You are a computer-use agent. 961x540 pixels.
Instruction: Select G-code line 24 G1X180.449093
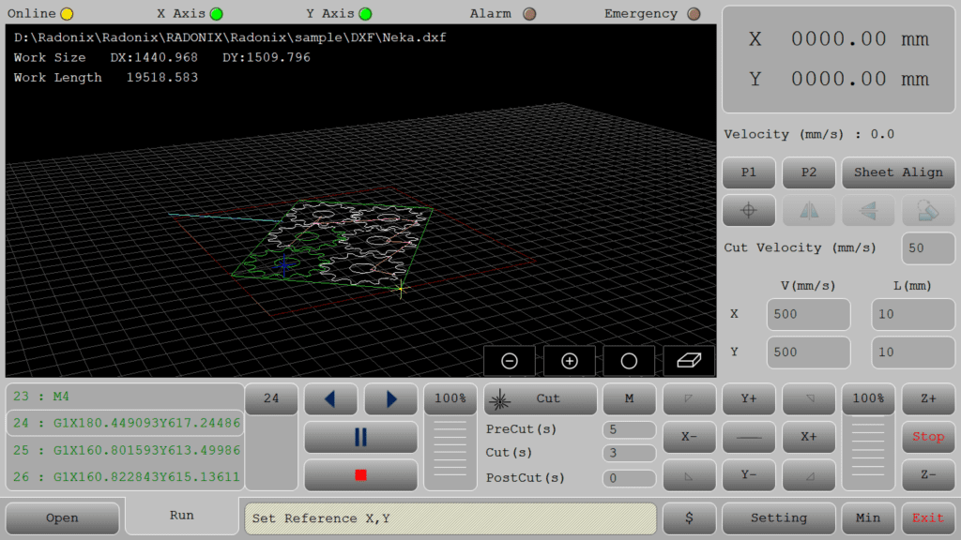pos(125,423)
